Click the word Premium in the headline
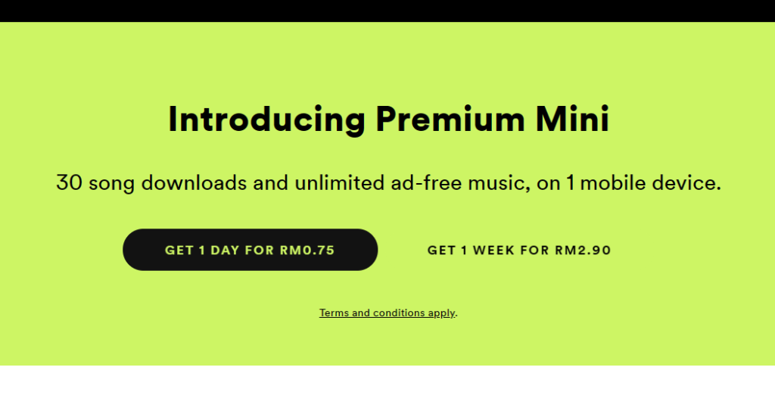This screenshot has height=395, width=775. coord(450,120)
